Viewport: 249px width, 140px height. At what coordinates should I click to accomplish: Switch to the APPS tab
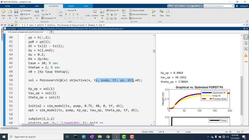point(37,6)
